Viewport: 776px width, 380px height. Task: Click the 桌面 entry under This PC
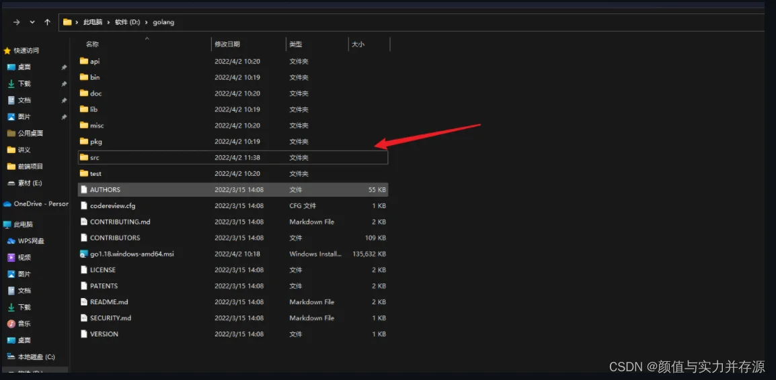coord(24,340)
